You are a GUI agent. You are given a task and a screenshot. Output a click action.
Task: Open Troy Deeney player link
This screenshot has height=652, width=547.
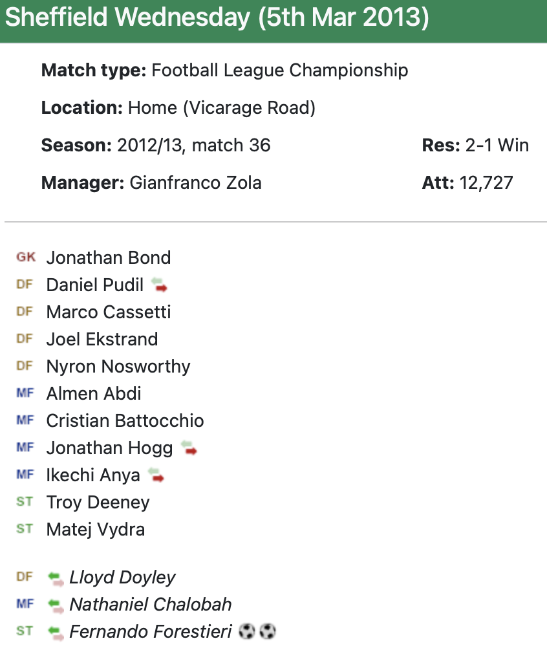click(98, 503)
